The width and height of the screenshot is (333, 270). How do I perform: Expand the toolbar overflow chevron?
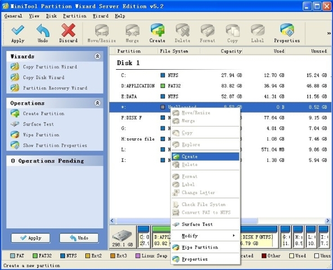(328, 33)
